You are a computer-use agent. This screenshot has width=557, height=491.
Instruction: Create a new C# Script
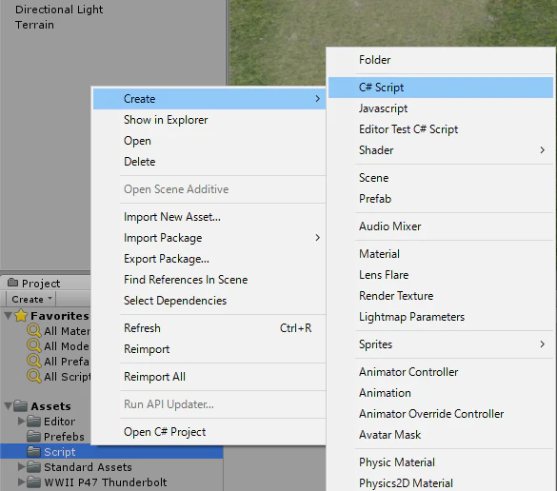click(441, 88)
